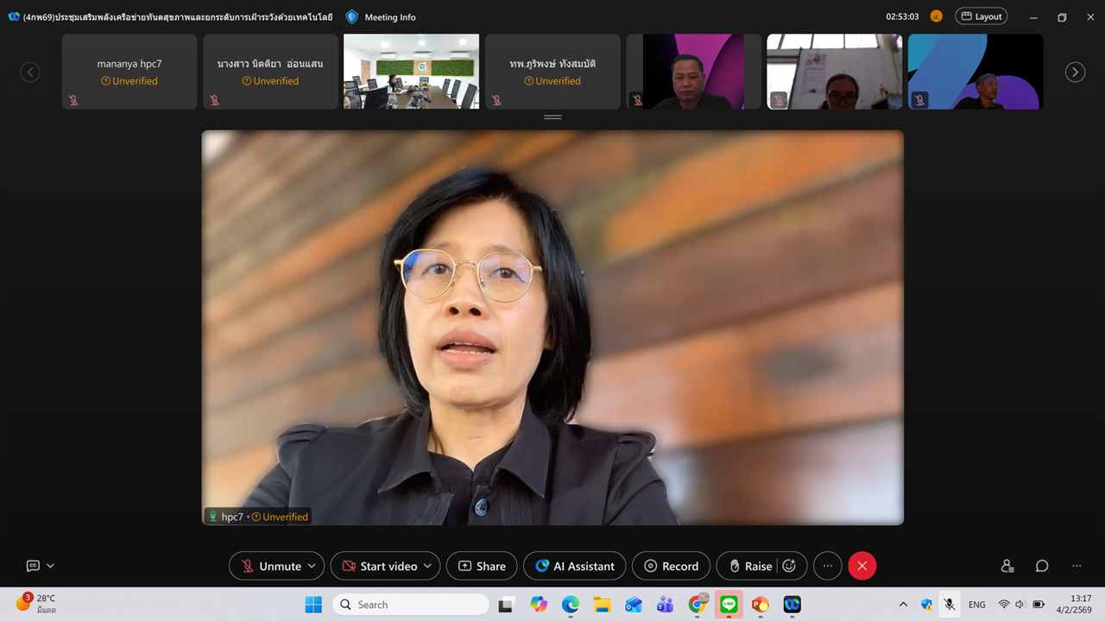This screenshot has height=621, width=1105.
Task: Open the Chat panel
Action: (x=1042, y=566)
